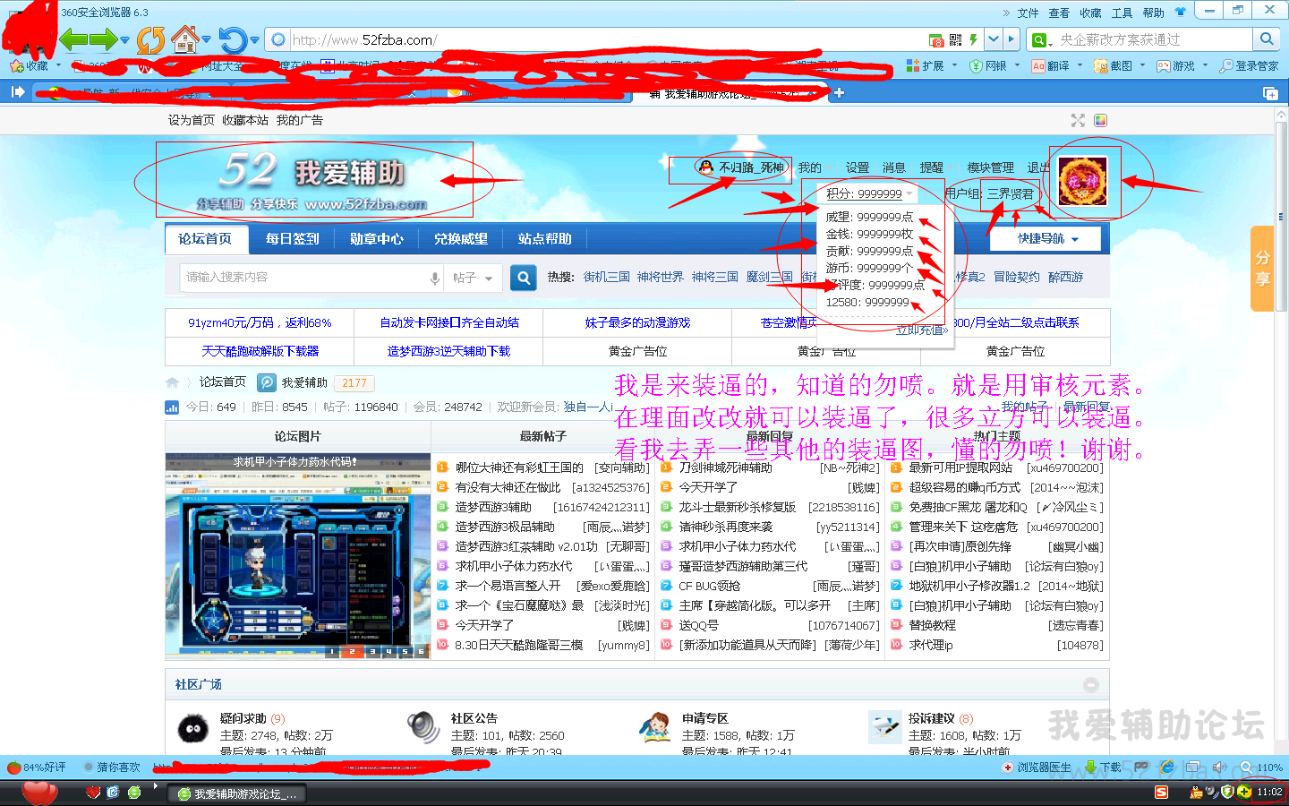The image size is (1289, 806).
Task: Click the forum slideshow image
Action: point(298,555)
